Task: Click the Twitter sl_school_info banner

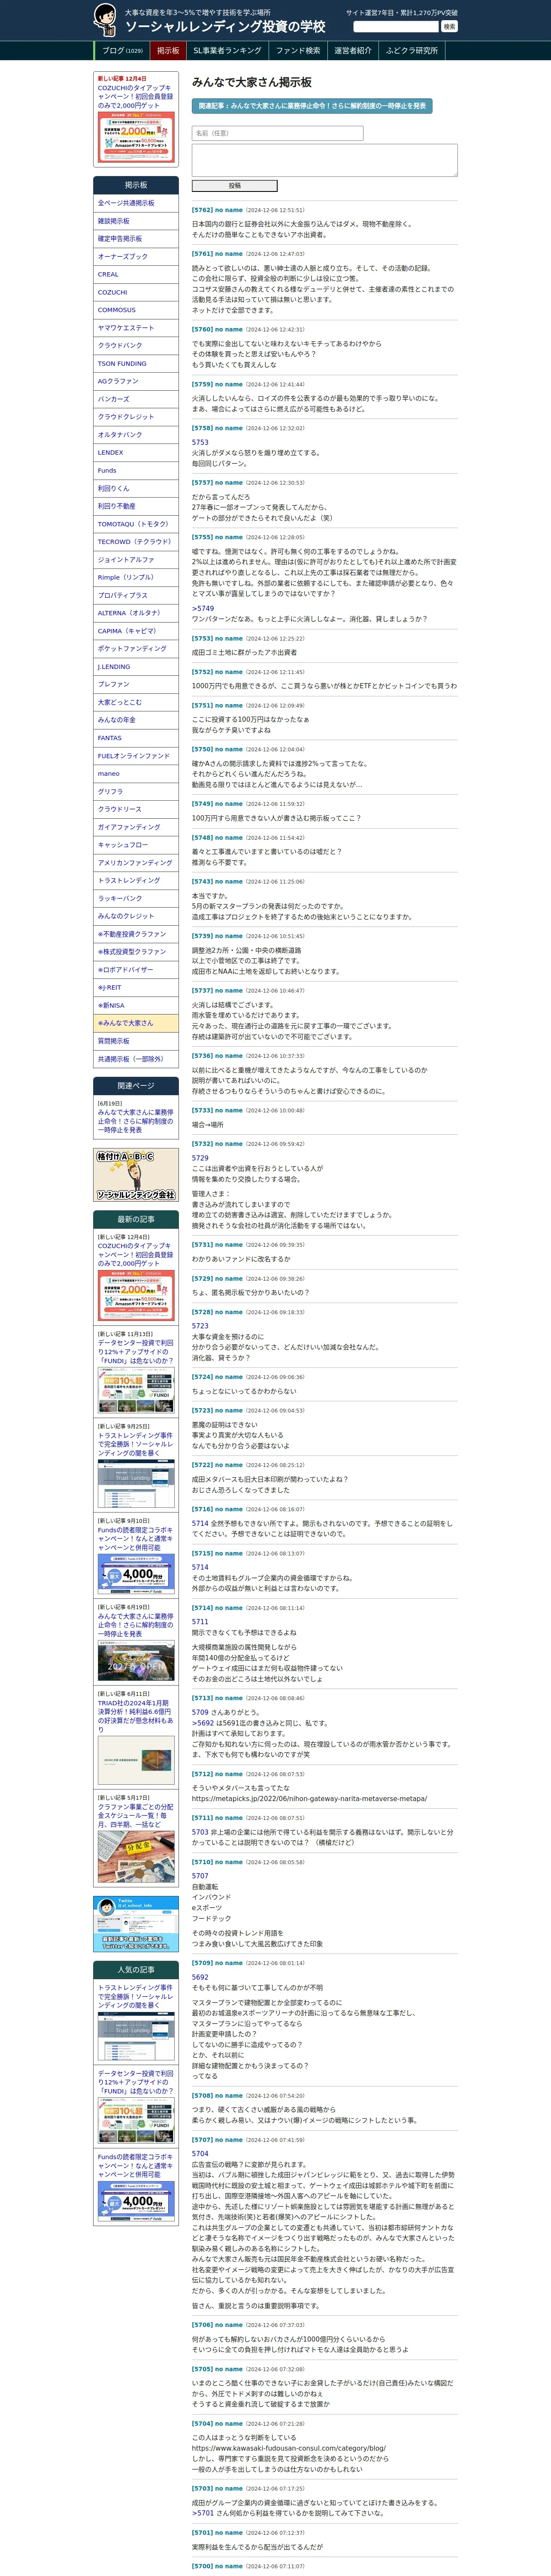Action: [136, 1923]
